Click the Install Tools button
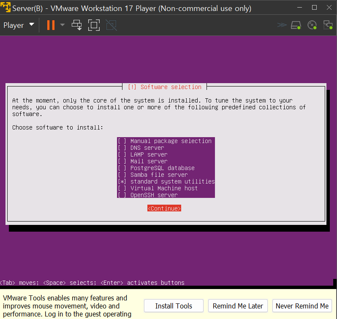This screenshot has width=337, height=319. [x=174, y=305]
